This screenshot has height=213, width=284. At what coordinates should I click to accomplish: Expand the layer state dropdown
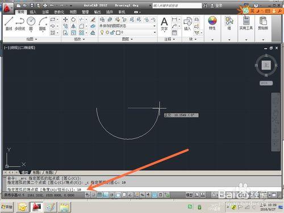point(154,26)
